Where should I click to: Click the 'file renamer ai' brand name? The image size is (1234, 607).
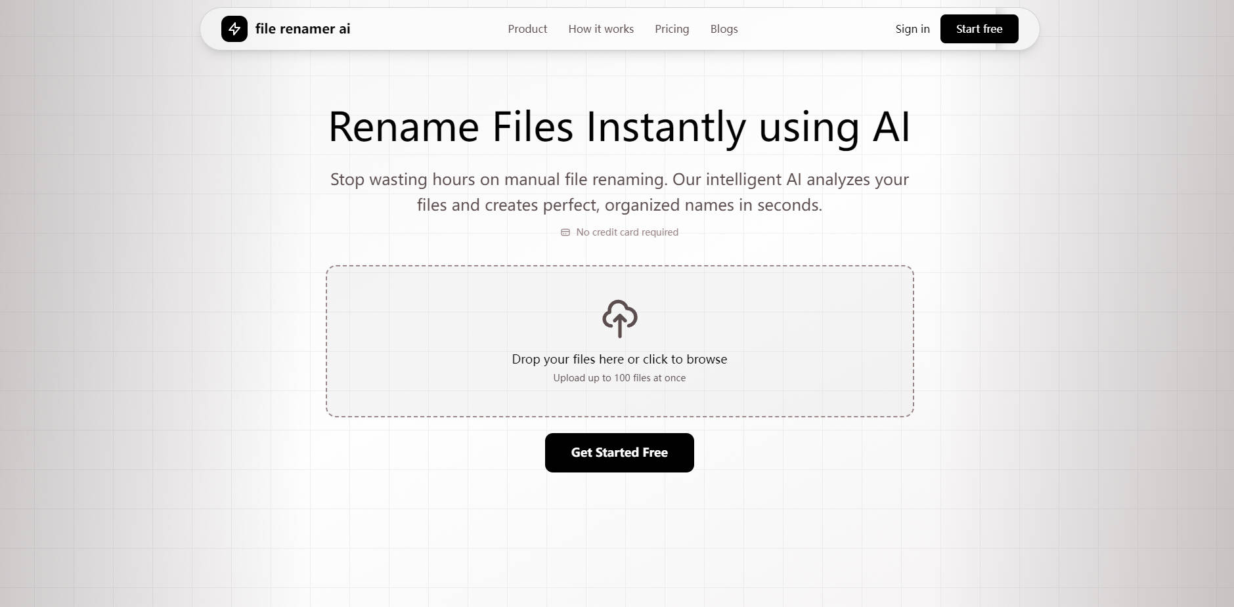(303, 29)
